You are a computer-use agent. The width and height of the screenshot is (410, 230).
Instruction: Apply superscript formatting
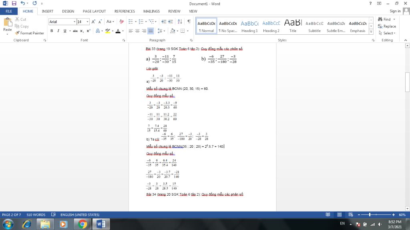pos(88,31)
